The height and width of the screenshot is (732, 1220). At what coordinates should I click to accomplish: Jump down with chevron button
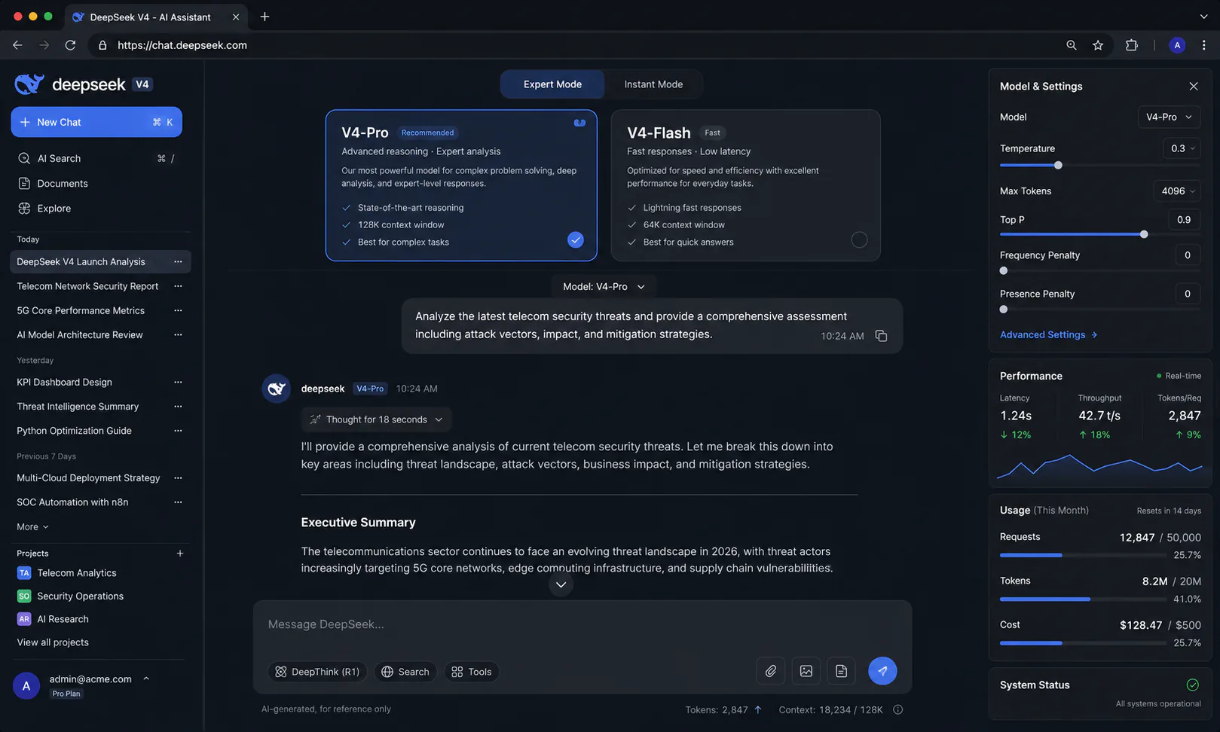pos(561,584)
